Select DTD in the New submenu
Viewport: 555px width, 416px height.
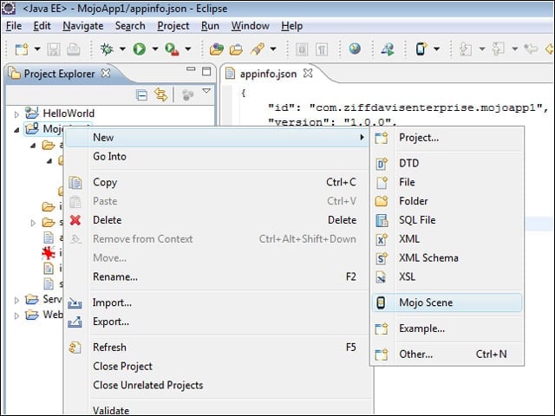pyautogui.click(x=447, y=164)
